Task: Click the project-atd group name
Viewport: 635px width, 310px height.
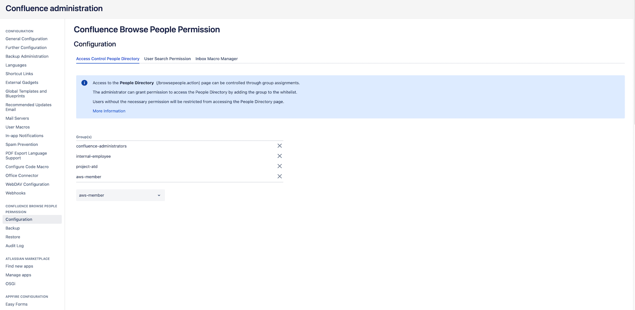Action: pyautogui.click(x=87, y=166)
